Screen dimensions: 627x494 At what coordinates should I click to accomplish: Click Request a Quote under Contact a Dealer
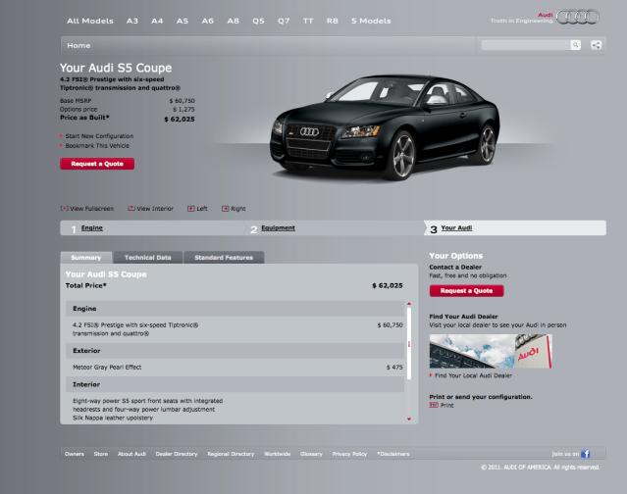pos(467,291)
